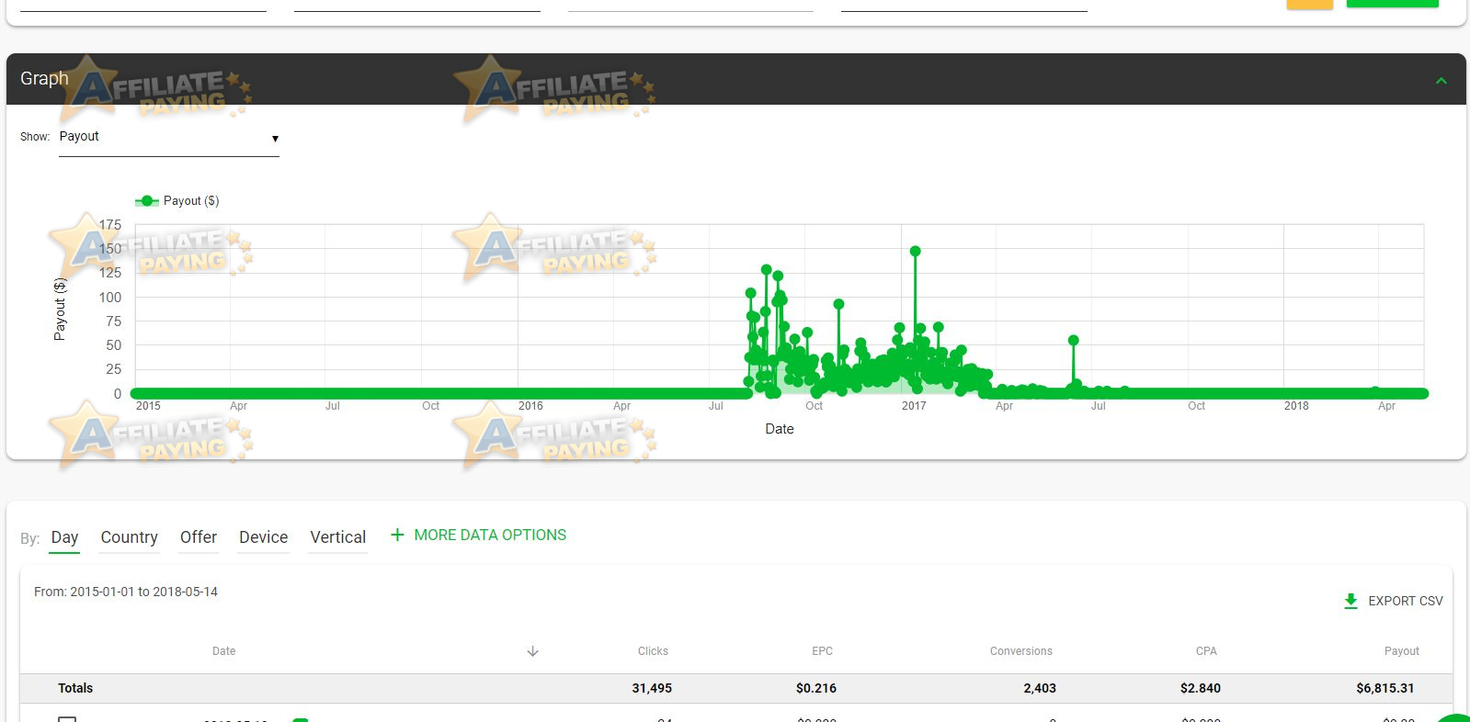Image resolution: width=1470 pixels, height=722 pixels.
Task: Click the Totals row label
Action: (x=75, y=688)
